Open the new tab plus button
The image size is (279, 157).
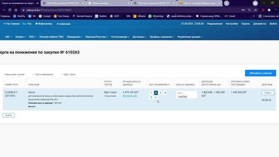(227, 3)
